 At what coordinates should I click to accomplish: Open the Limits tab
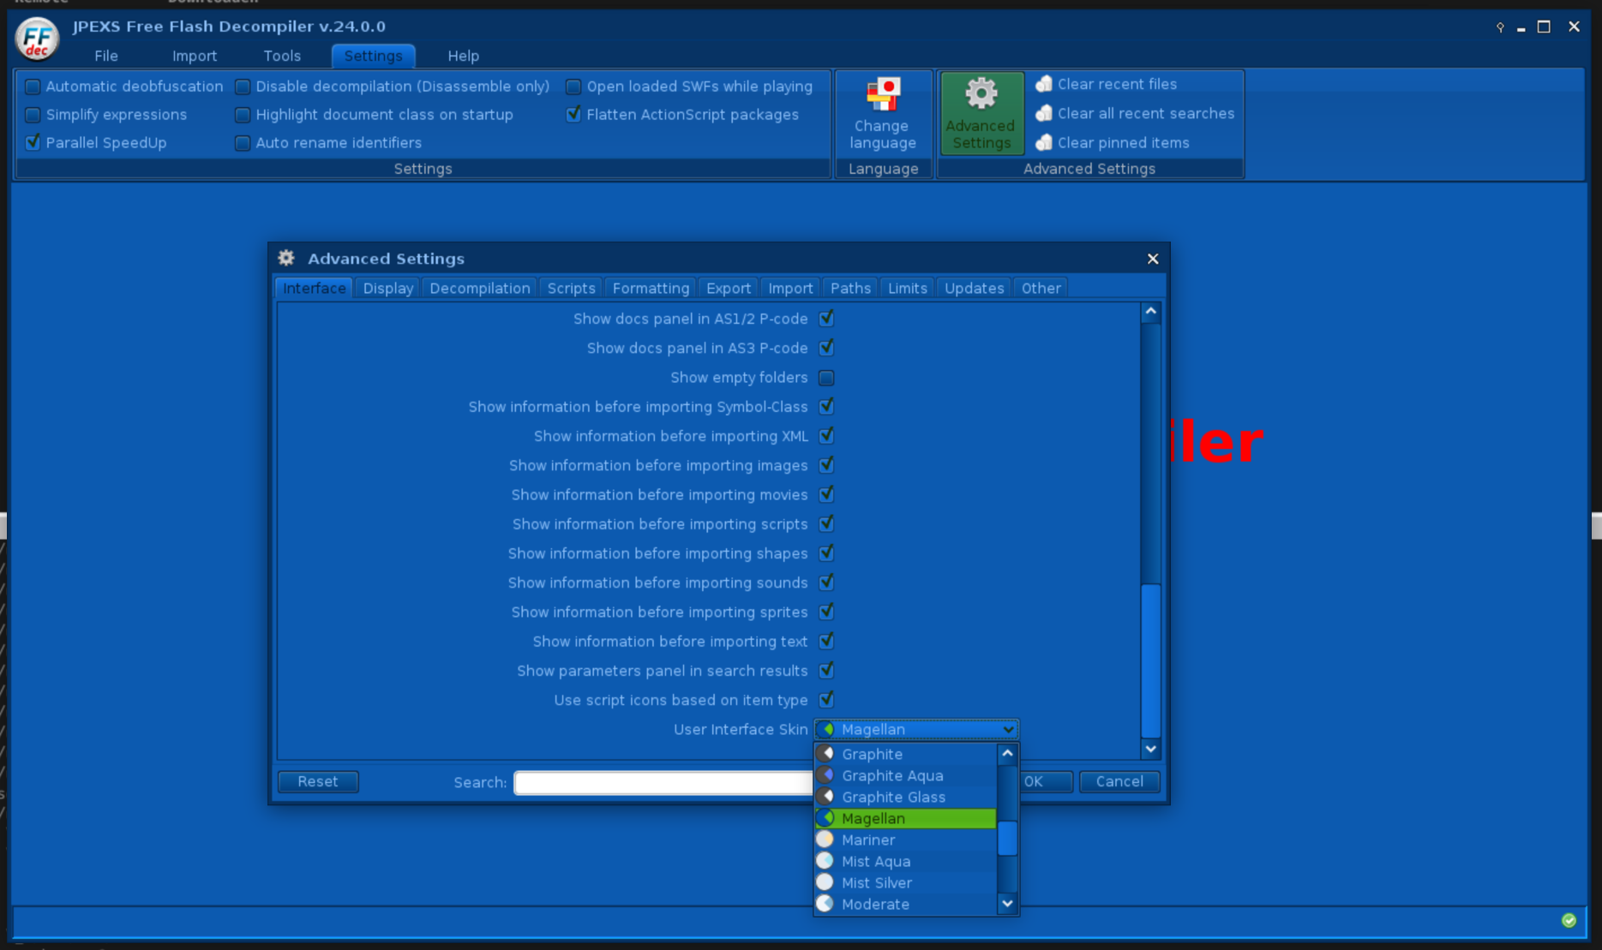[x=907, y=288]
